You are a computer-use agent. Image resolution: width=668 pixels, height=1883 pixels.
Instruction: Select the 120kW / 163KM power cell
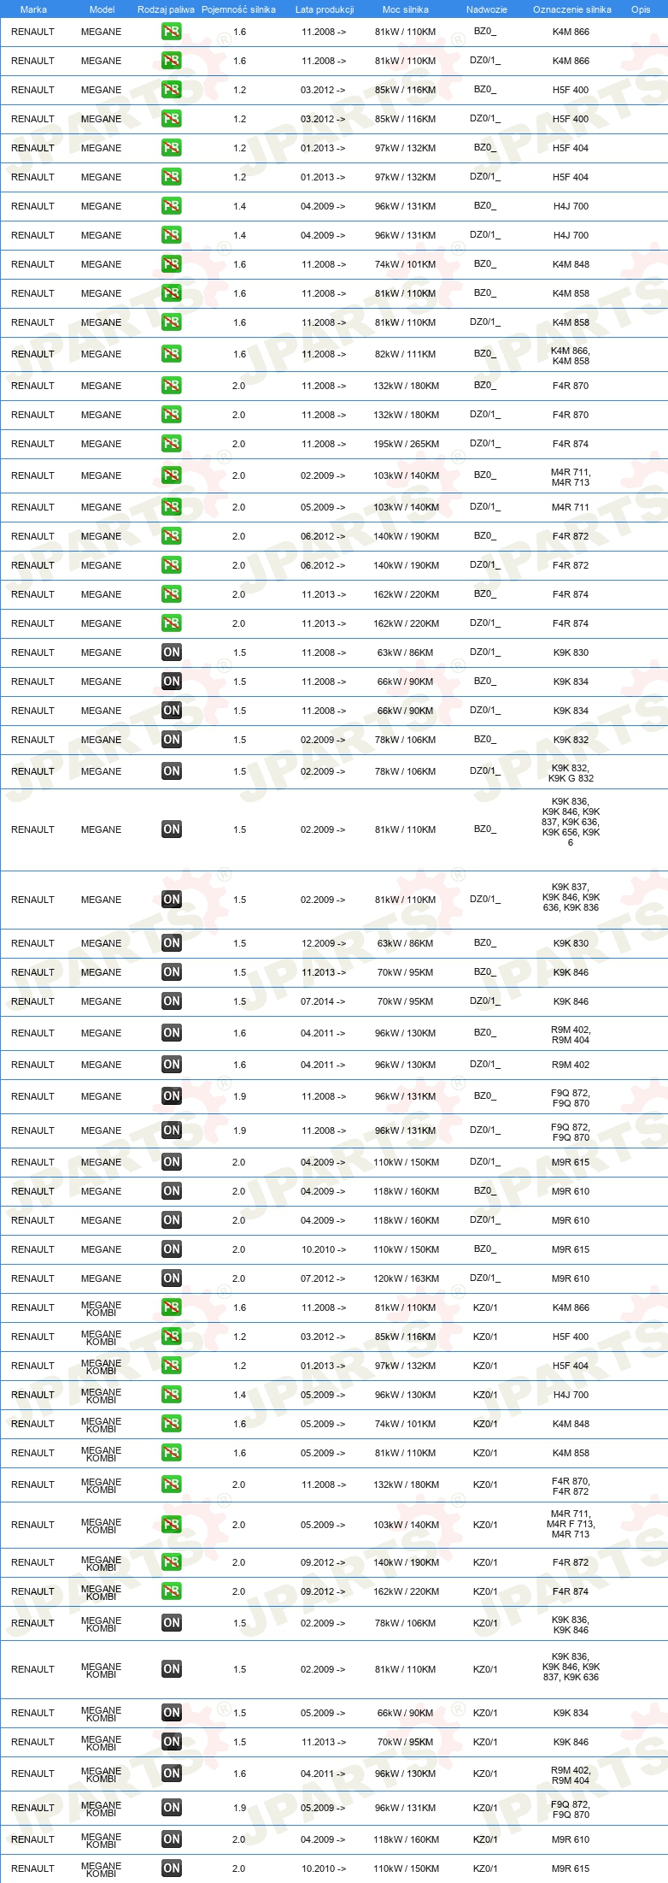point(406,1278)
